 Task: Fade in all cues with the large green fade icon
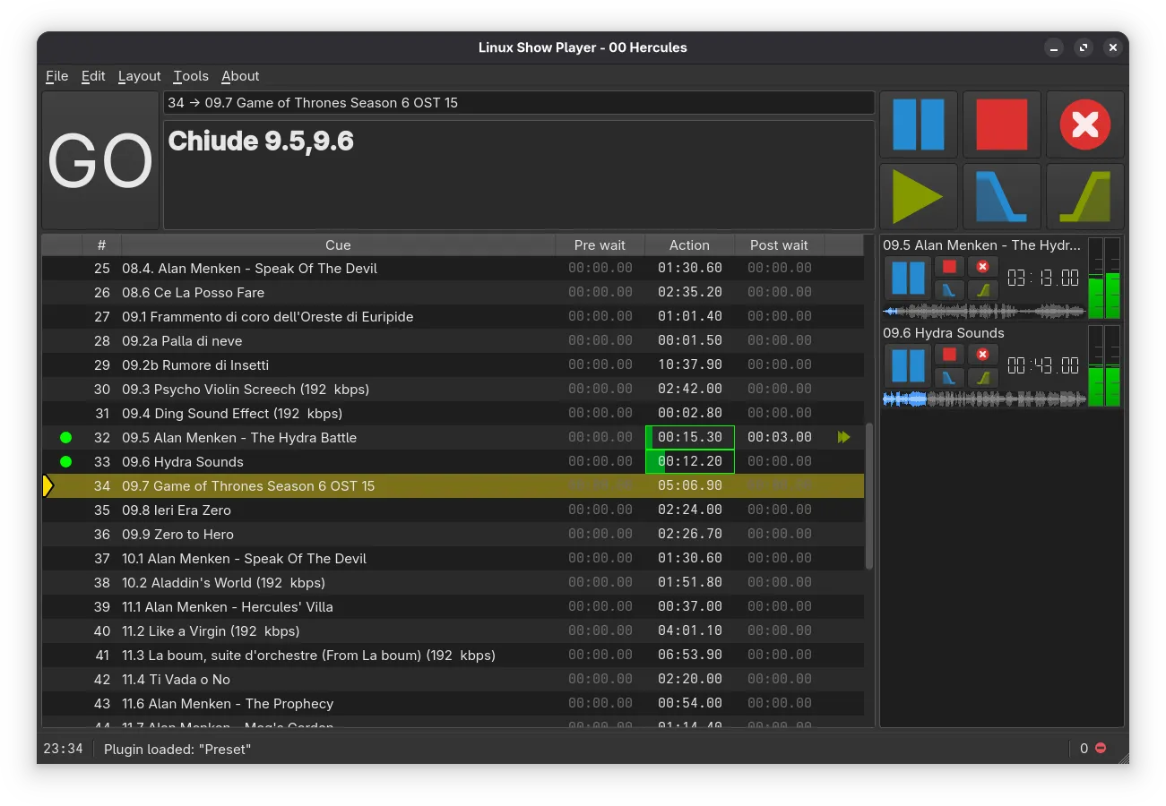(1084, 196)
